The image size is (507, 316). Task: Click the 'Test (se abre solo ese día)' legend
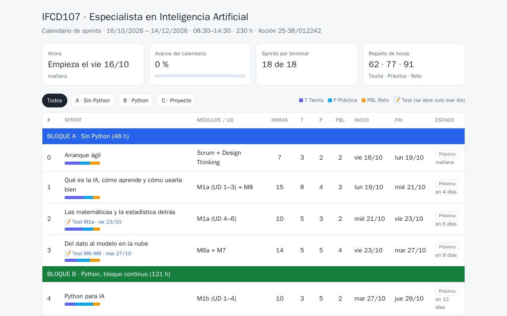pos(429,100)
